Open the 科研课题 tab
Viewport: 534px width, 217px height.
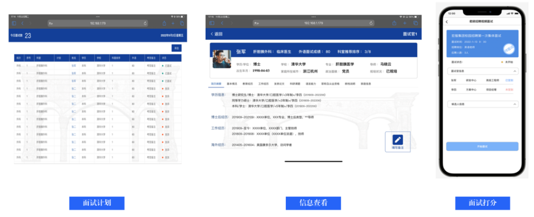coord(295,84)
